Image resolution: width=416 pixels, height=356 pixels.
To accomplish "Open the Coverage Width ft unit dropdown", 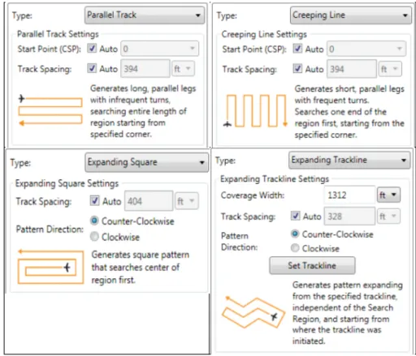I will pyautogui.click(x=388, y=195).
